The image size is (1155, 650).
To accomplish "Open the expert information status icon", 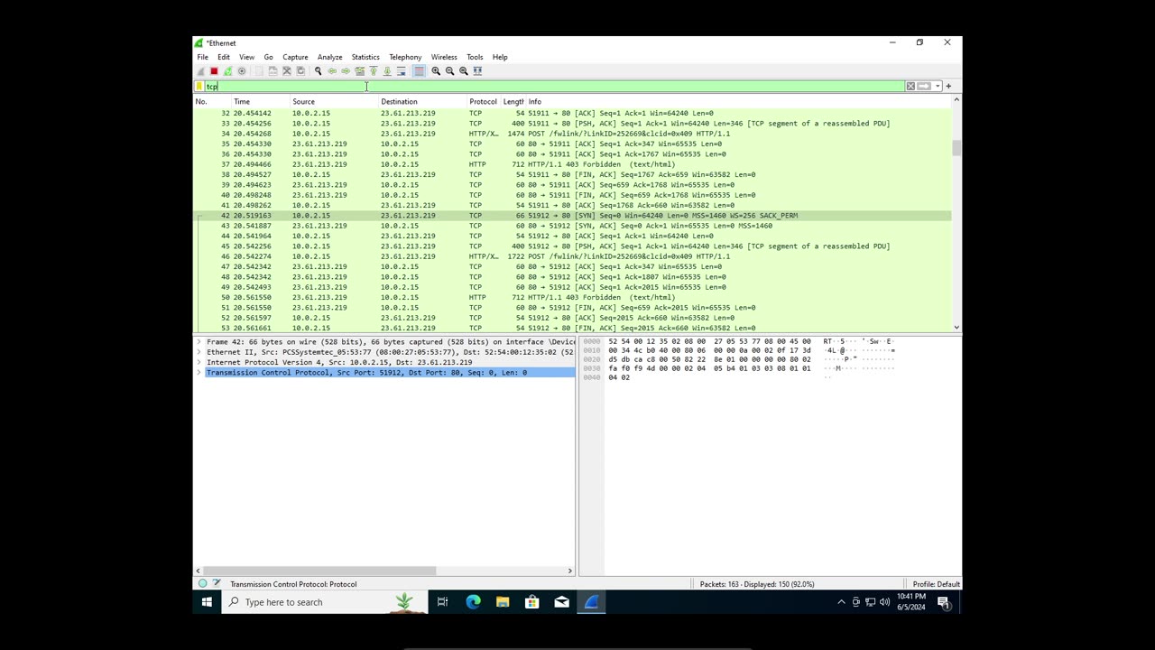I will (202, 584).
